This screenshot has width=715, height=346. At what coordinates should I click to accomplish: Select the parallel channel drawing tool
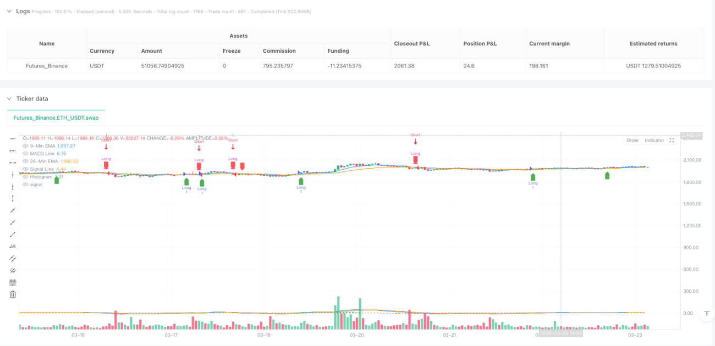pos(13,258)
